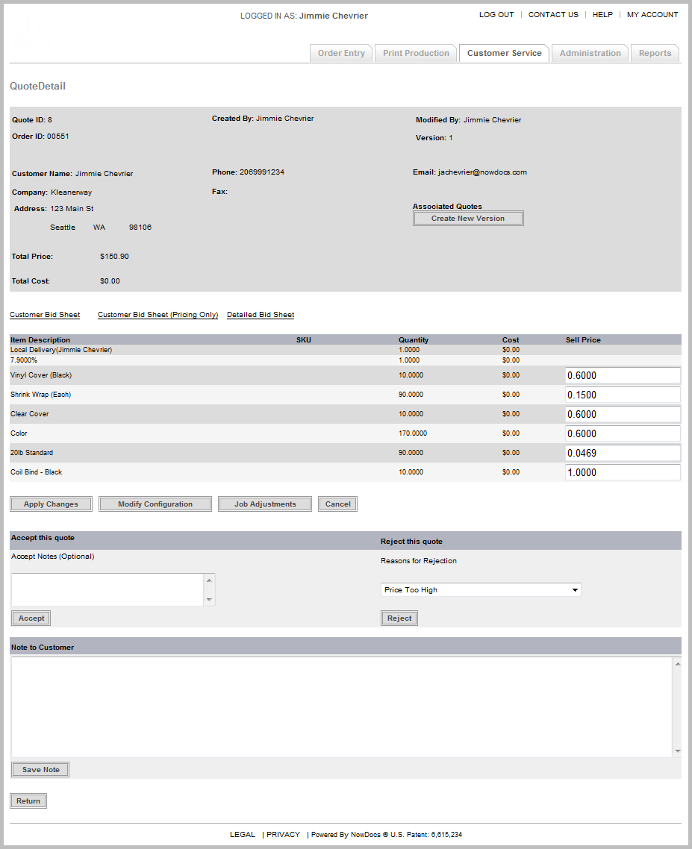Screen dimensions: 692x849
Task: Click the LOG OUT link
Action: point(496,15)
